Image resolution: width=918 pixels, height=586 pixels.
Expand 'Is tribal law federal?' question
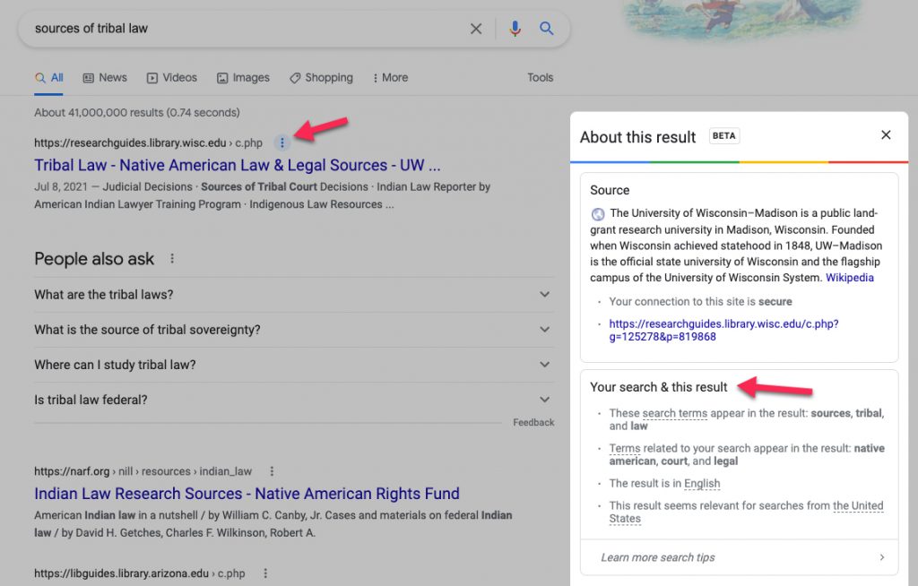294,400
